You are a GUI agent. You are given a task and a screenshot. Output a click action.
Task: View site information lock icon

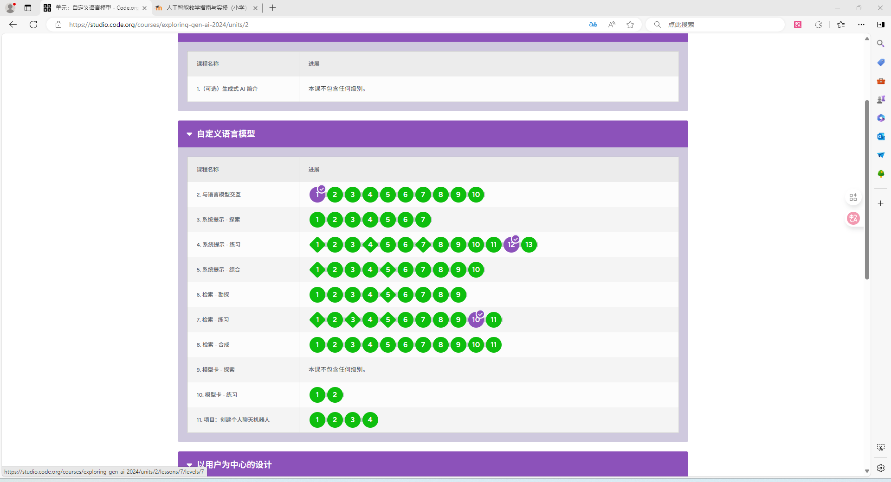(58, 25)
